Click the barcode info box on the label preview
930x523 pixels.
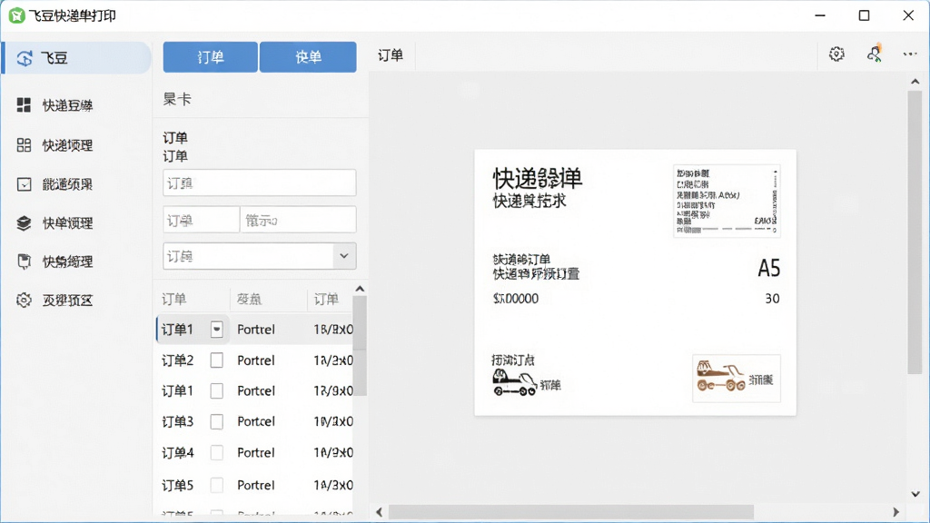pos(727,201)
